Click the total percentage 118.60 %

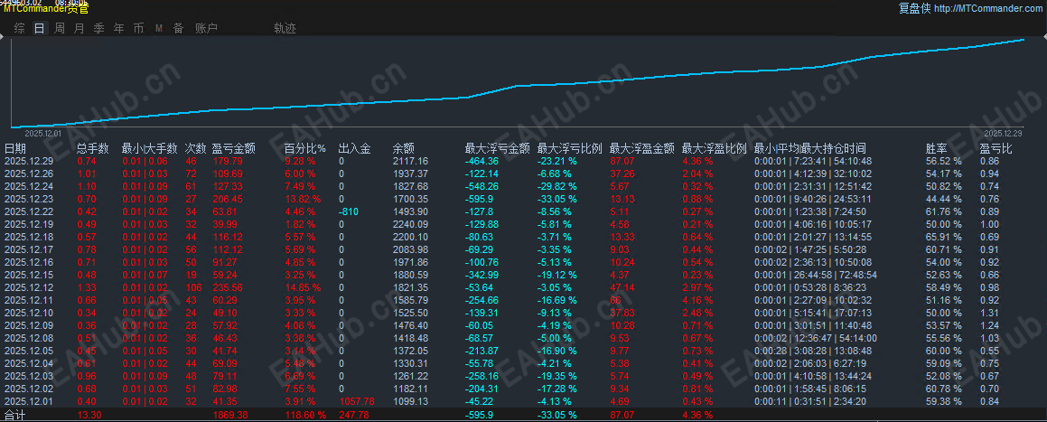[306, 416]
